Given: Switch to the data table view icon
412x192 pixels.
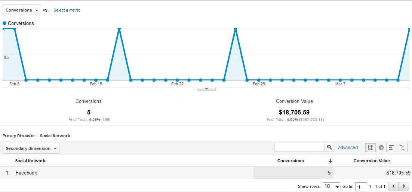Looking at the screenshot, I should coord(371,148).
